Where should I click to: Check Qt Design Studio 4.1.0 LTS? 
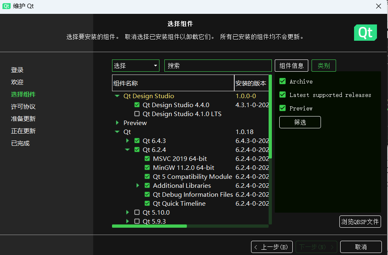[x=137, y=114]
